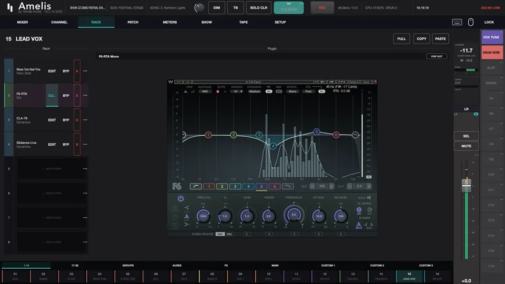Toggle the RTA On switch
This screenshot has height=284, width=505.
pyautogui.click(x=321, y=92)
